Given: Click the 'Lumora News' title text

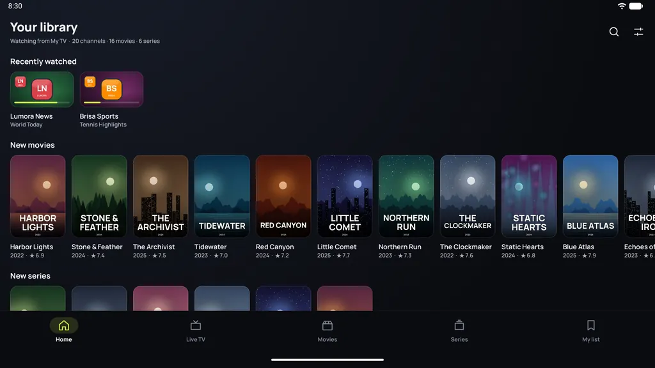Looking at the screenshot, I should [x=31, y=116].
